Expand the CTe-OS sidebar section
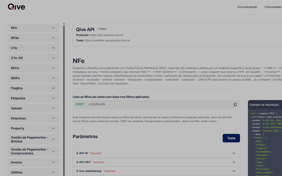Screen dimensions: 282x176 [x=33, y=58]
